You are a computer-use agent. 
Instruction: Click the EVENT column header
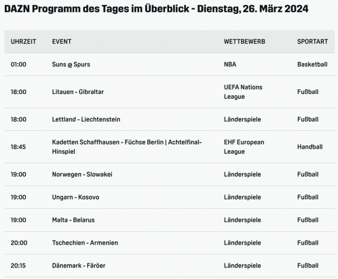point(62,42)
